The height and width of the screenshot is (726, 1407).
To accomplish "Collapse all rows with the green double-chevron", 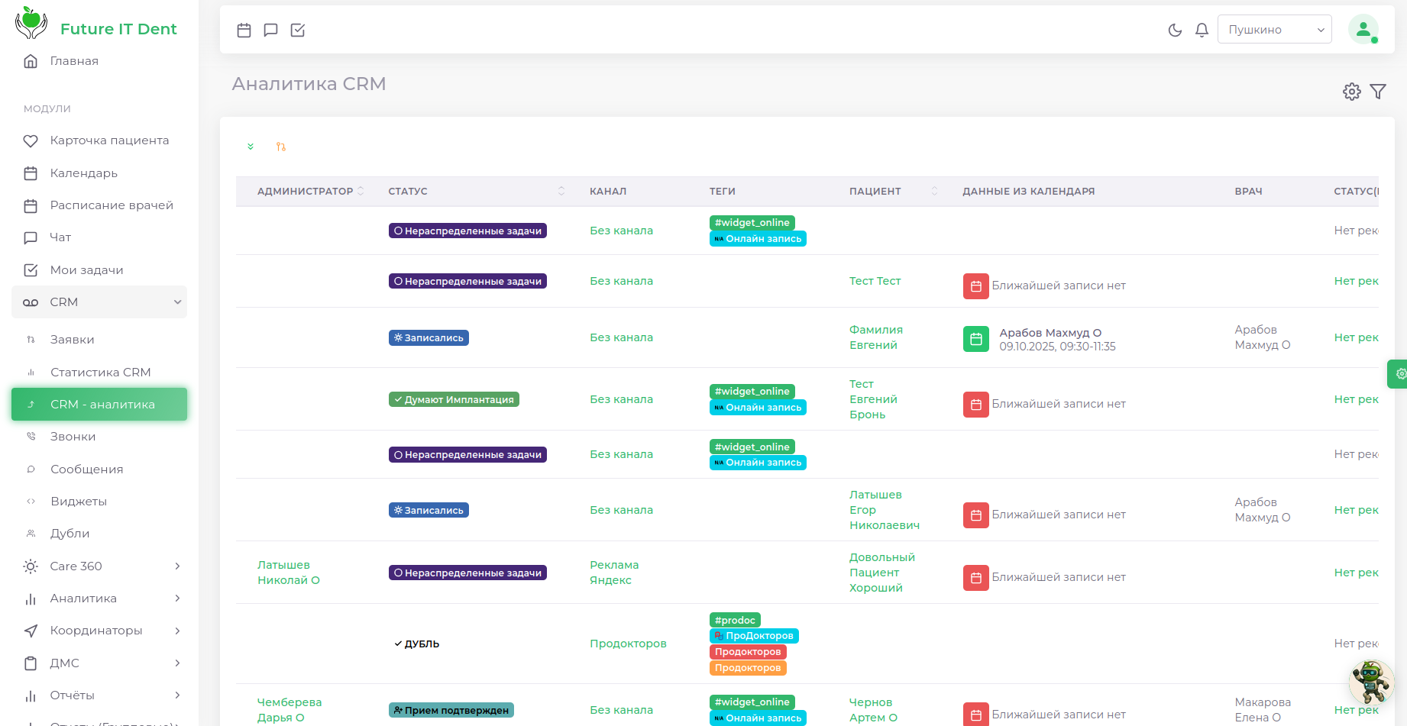I will (x=251, y=146).
